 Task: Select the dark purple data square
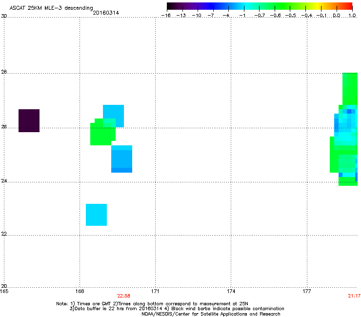pos(29,120)
